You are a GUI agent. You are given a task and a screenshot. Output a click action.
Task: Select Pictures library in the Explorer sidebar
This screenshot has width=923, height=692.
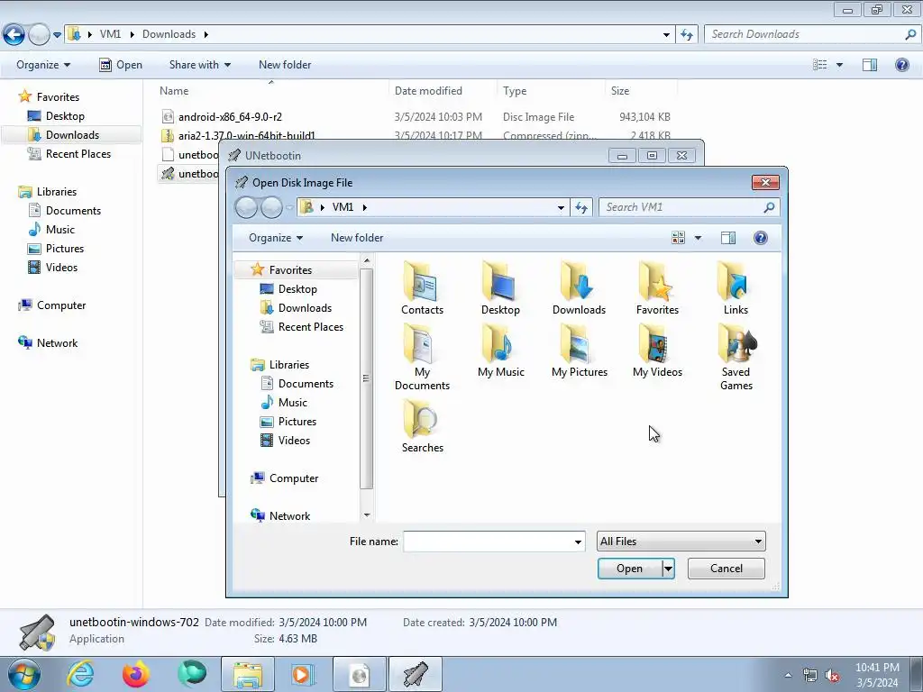click(64, 249)
